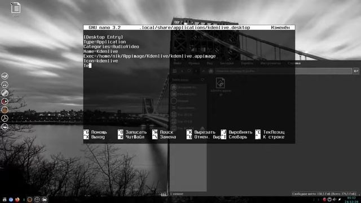Click the '[Desktop Entry]' line in nano

pos(103,37)
